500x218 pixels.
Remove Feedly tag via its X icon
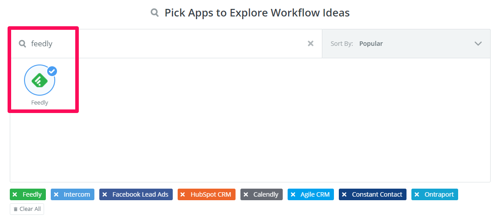[15, 194]
